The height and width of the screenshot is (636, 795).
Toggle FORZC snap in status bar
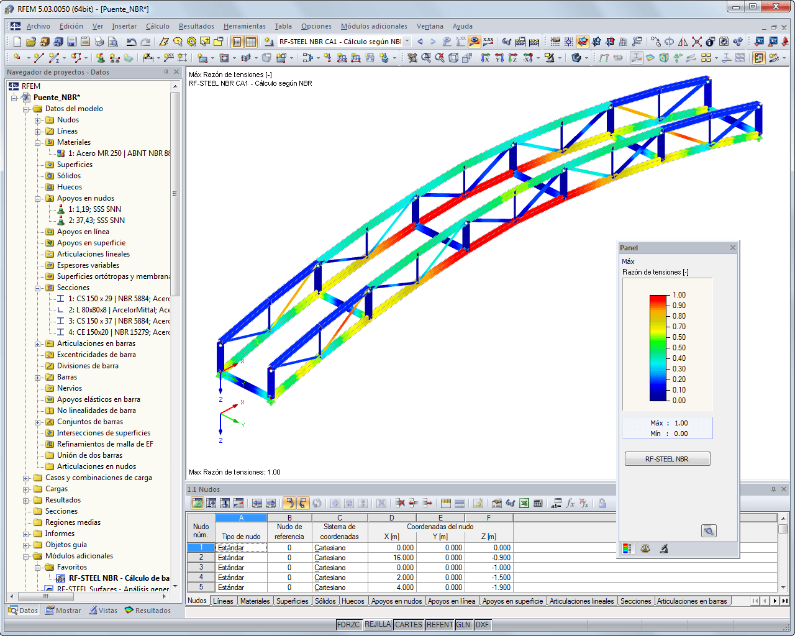pos(348,624)
